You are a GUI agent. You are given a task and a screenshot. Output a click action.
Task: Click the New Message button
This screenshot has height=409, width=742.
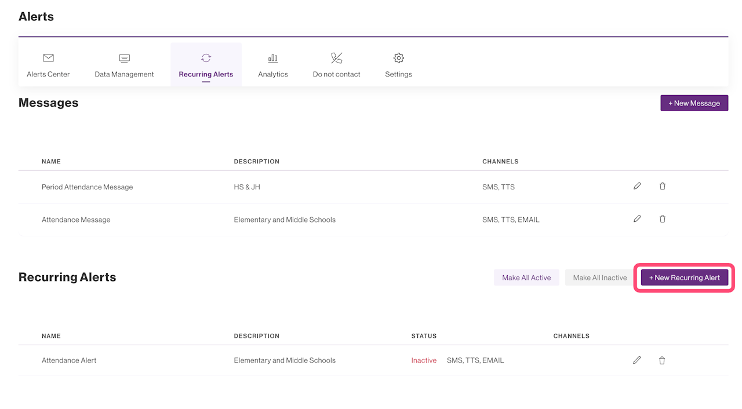(694, 103)
